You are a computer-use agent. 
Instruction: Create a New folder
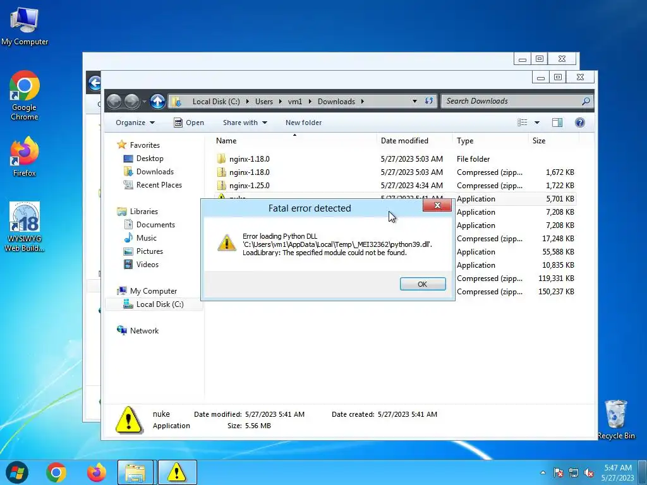click(303, 123)
